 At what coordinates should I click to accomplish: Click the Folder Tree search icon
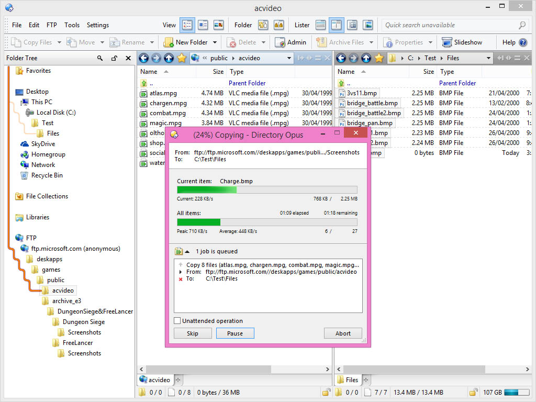click(100, 58)
